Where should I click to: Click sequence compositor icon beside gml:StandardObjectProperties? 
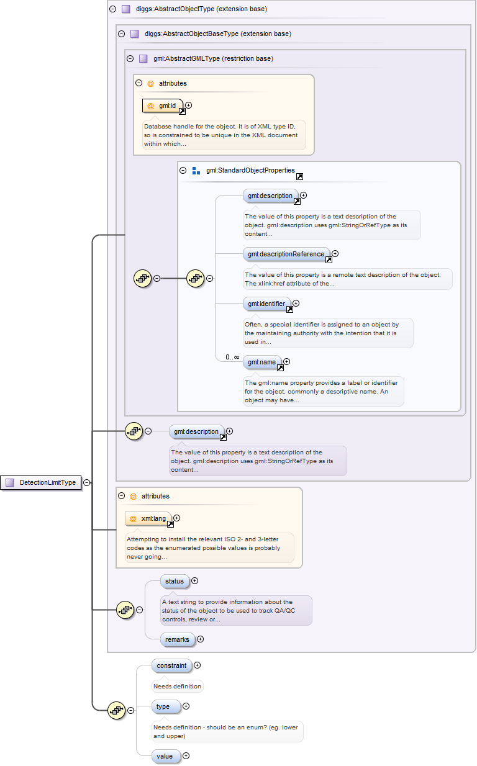coord(196,279)
